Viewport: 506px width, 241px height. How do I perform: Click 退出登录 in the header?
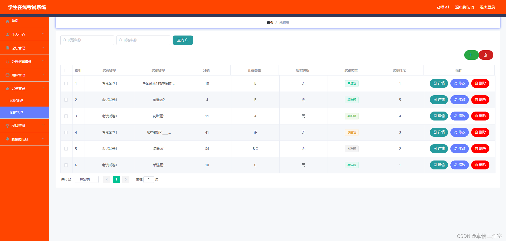click(x=487, y=7)
